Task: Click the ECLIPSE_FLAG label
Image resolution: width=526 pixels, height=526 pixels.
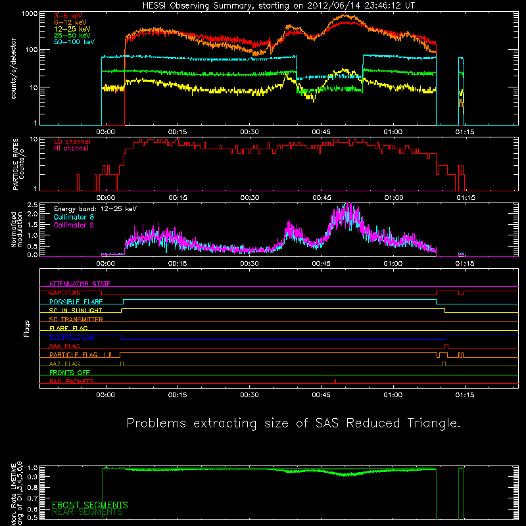Action: pos(72,337)
